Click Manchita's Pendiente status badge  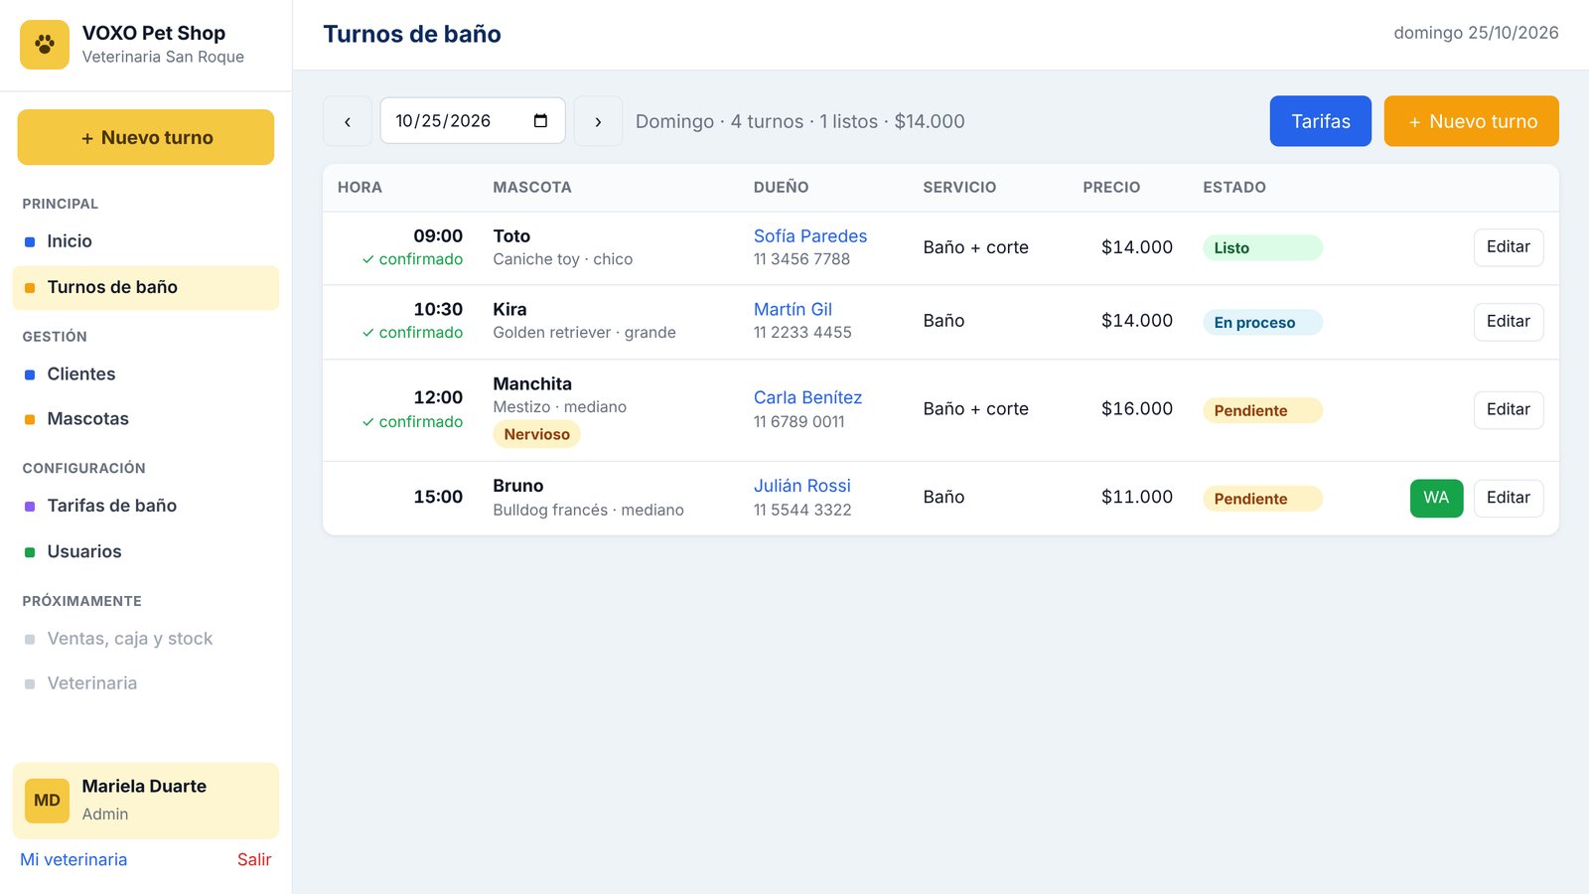pos(1262,410)
